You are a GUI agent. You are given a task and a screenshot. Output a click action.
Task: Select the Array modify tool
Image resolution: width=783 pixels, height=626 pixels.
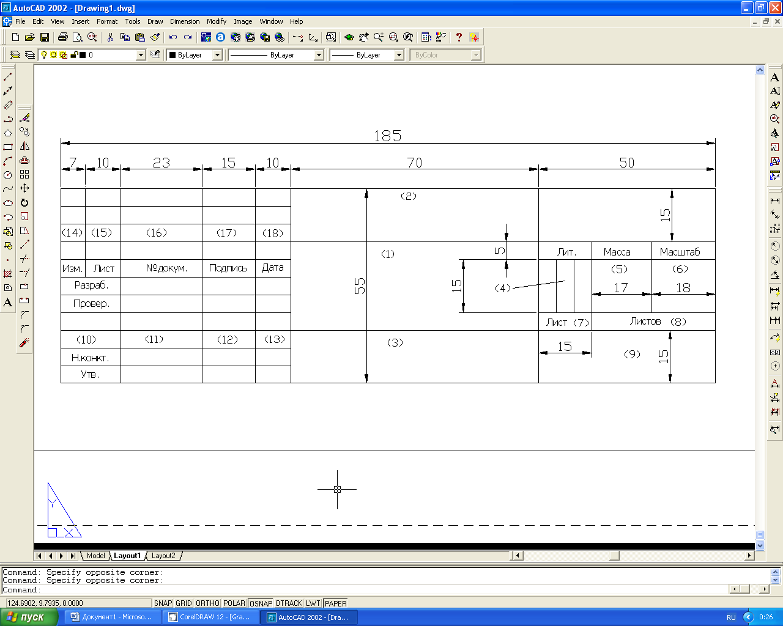24,174
